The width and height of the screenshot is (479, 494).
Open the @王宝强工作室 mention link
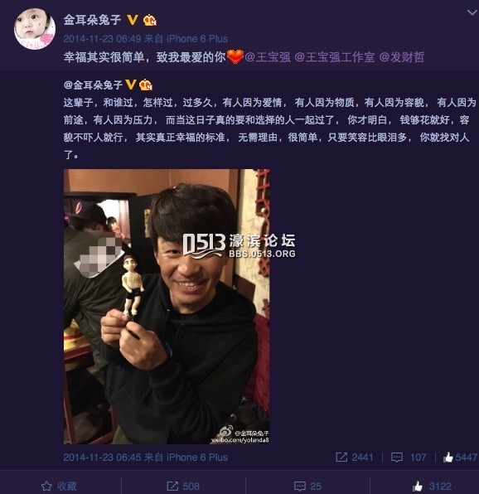coord(335,57)
